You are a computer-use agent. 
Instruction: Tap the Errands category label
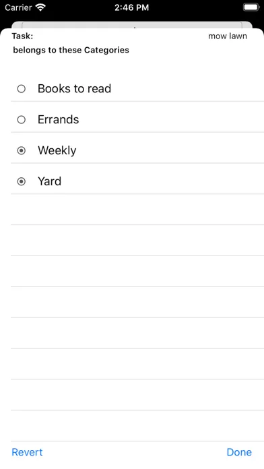59,119
